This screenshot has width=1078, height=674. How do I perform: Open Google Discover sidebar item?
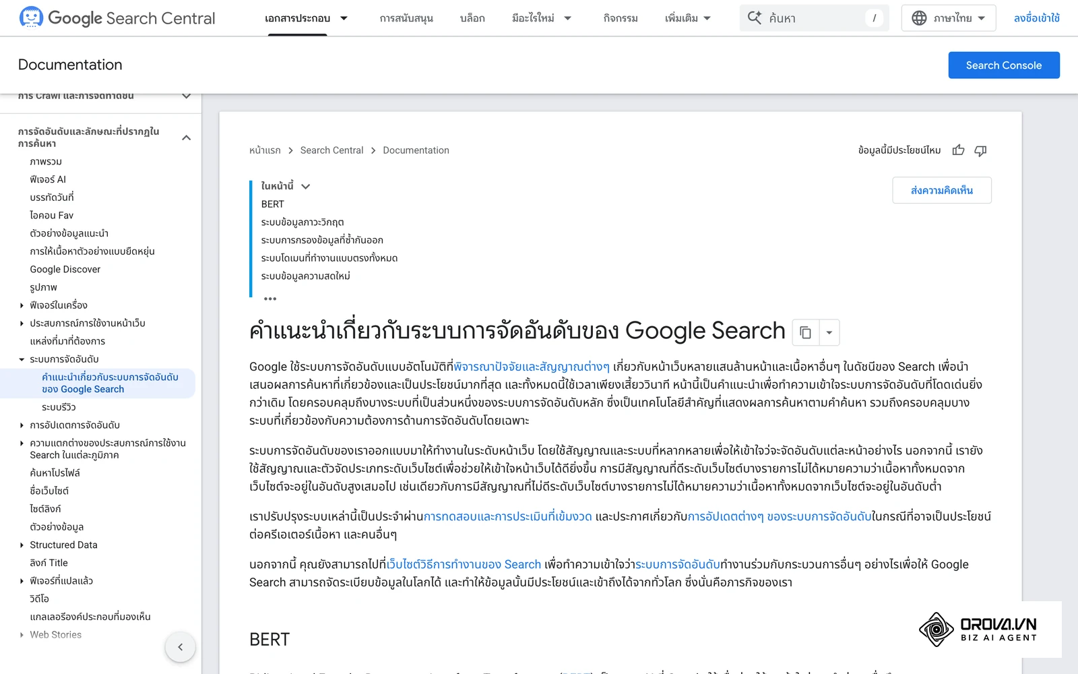click(x=65, y=270)
